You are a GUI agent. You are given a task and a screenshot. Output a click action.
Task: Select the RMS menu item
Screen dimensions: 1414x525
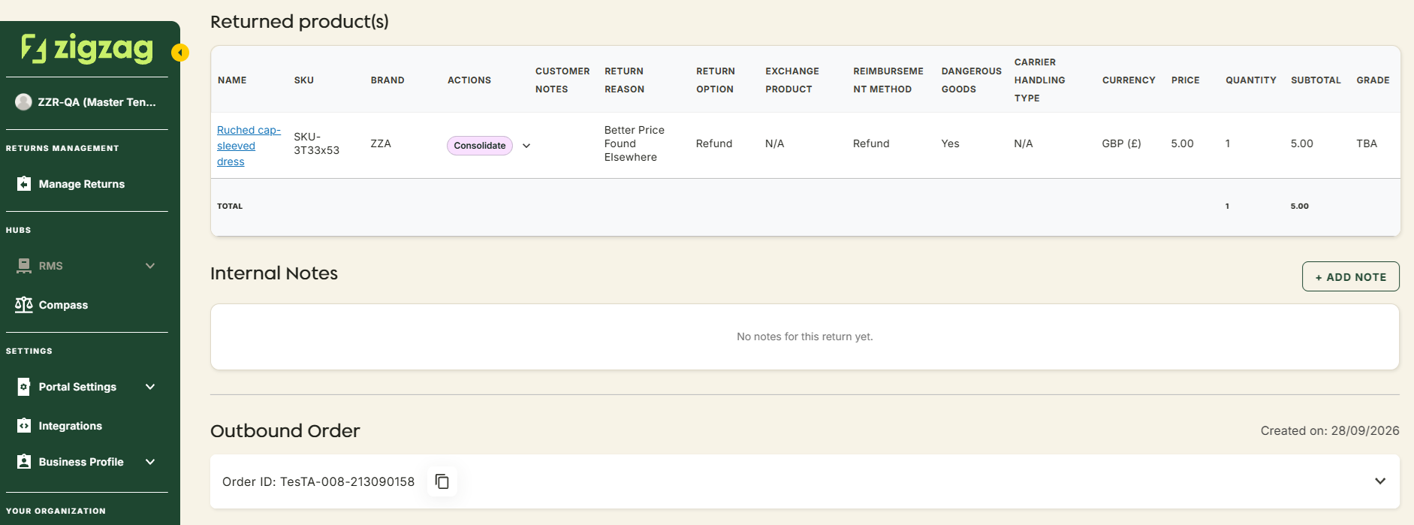pyautogui.click(x=51, y=266)
